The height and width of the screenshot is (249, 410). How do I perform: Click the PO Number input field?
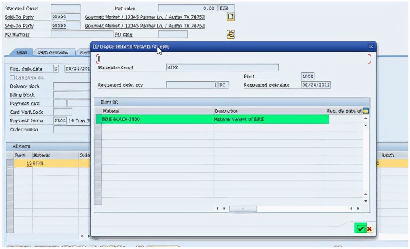coord(71,35)
